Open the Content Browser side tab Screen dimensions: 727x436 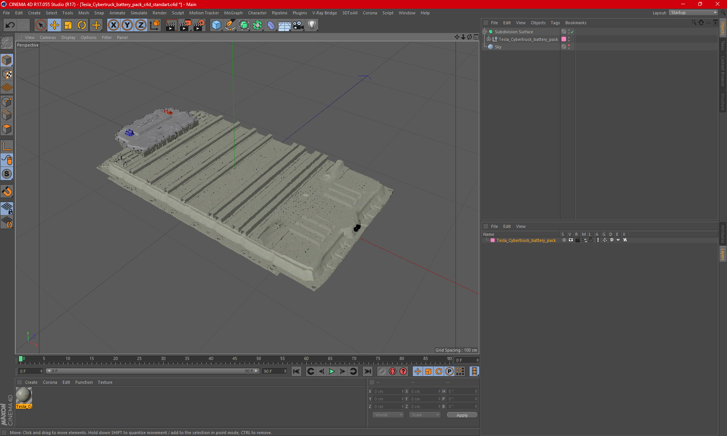click(x=723, y=71)
